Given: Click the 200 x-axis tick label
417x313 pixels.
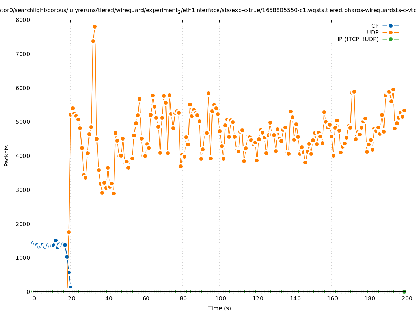Looking at the screenshot, I should click(407, 298).
